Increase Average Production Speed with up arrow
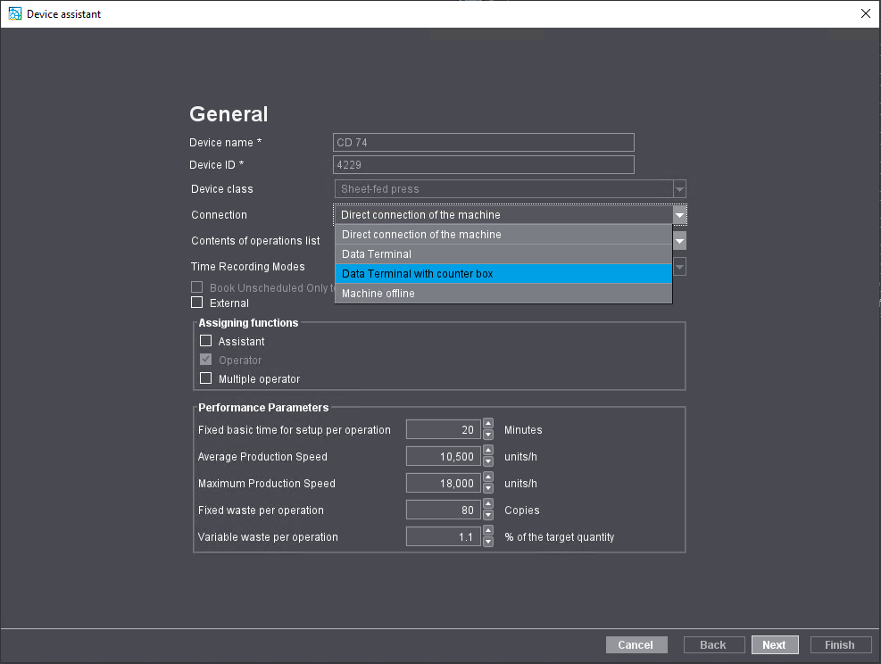This screenshot has height=664, width=881. [488, 452]
